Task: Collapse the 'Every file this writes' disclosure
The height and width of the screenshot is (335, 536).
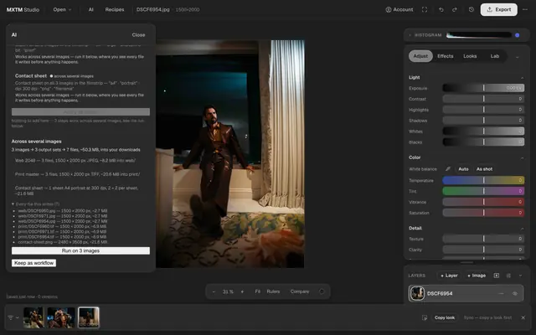Action: pyautogui.click(x=35, y=204)
